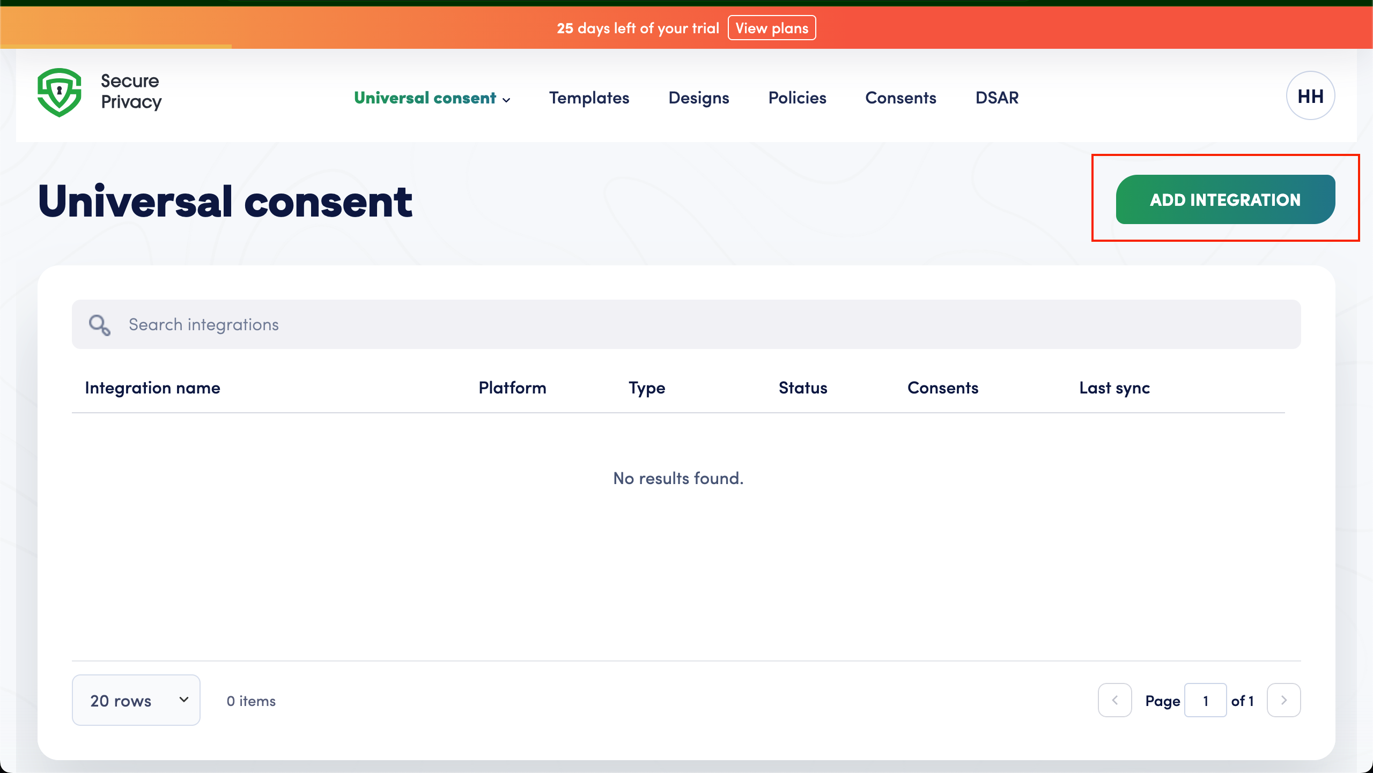Click the View plans button
This screenshot has height=773, width=1373.
click(x=772, y=28)
